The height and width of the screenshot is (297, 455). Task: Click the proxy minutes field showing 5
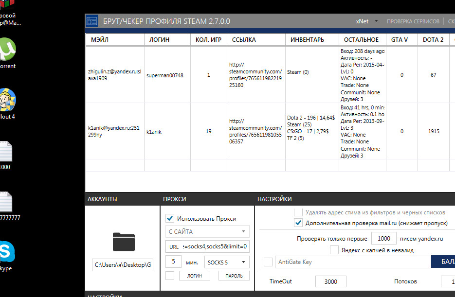coord(173,262)
